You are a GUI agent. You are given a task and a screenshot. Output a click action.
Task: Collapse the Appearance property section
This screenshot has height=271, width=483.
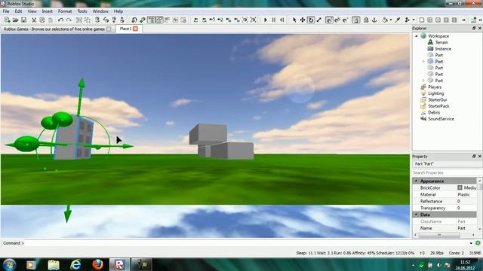(416, 181)
